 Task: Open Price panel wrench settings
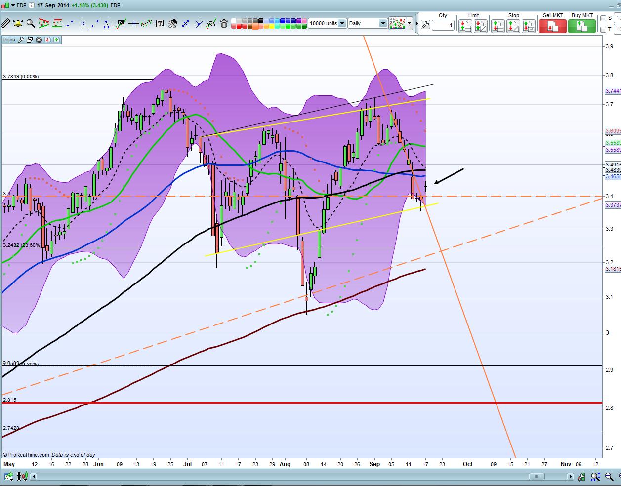[21, 40]
